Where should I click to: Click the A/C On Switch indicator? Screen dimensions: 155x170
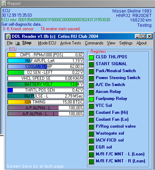[91, 85]
